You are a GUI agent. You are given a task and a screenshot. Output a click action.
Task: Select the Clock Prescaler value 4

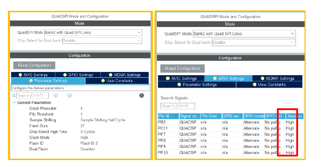[x=82, y=108]
